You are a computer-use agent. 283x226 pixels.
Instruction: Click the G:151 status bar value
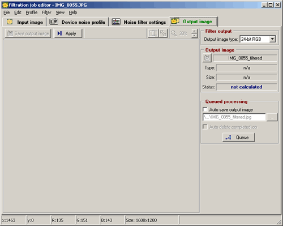pyautogui.click(x=88, y=220)
